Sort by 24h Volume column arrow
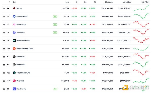152x93 pixels. click(104, 2)
